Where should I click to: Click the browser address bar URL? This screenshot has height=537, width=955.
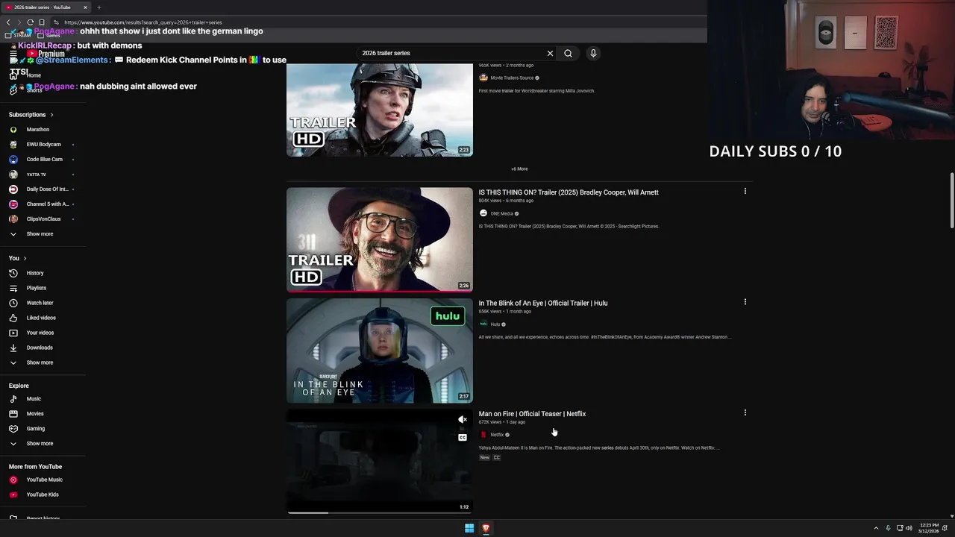(x=143, y=22)
